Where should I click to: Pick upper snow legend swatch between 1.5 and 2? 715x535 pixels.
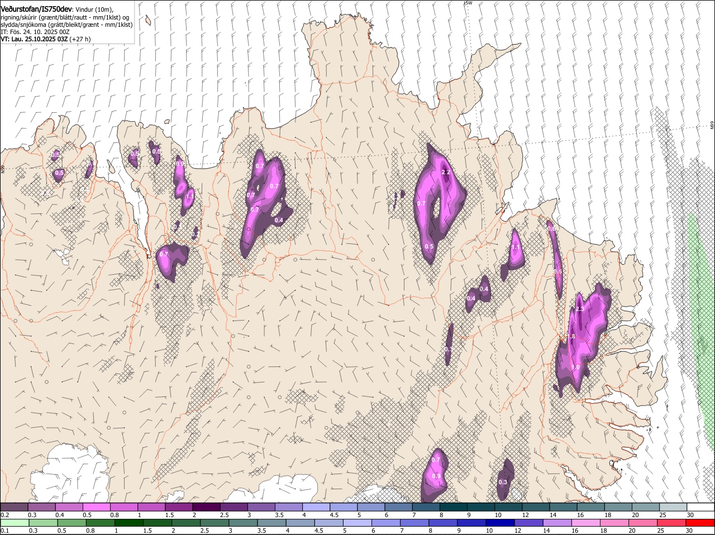click(179, 507)
